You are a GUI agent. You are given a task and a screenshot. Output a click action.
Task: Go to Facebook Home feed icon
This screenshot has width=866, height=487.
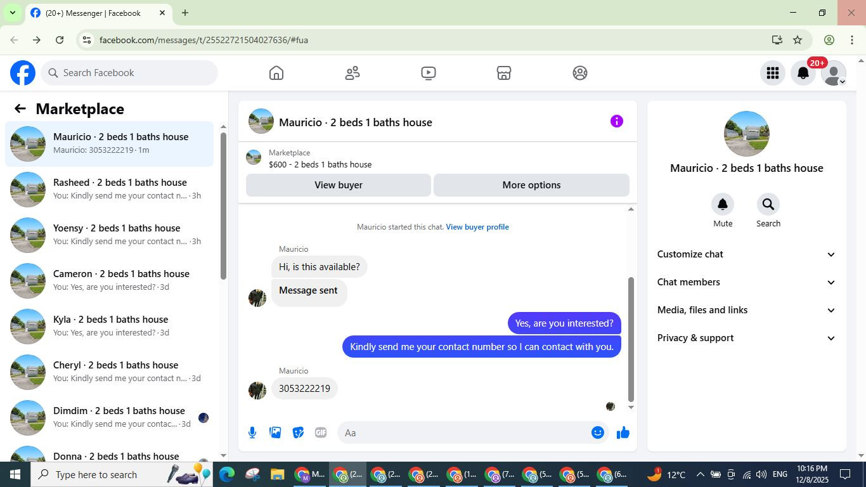click(x=276, y=73)
